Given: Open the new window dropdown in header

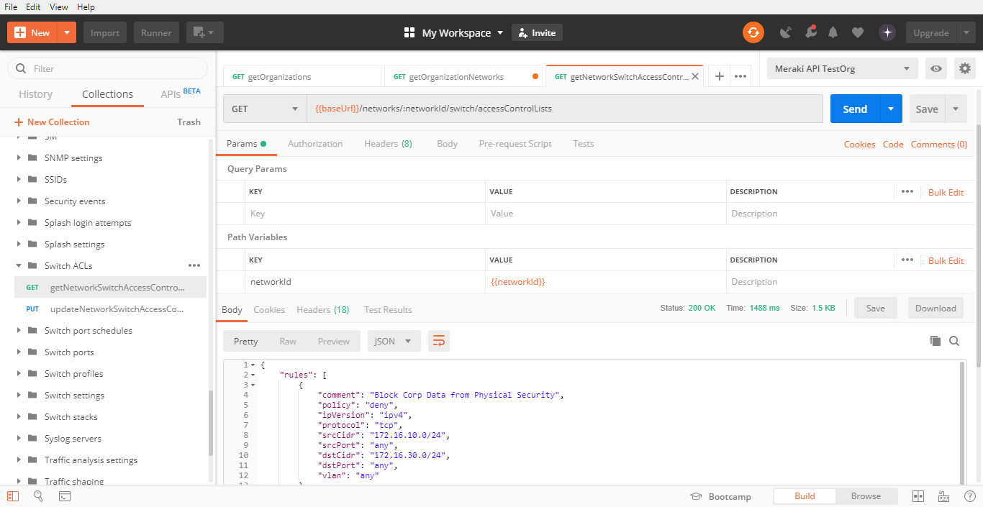Looking at the screenshot, I should [x=205, y=32].
